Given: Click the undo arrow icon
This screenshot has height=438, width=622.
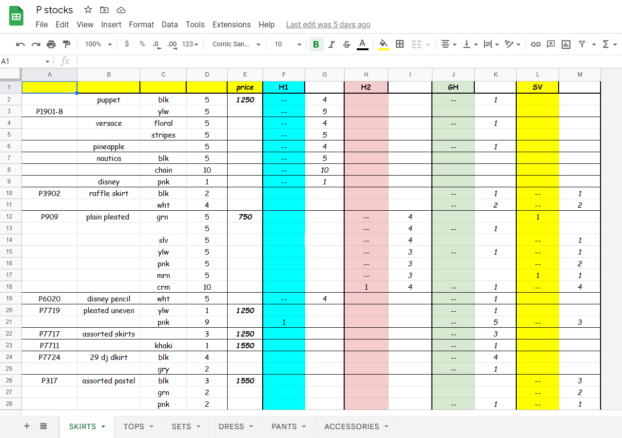Looking at the screenshot, I should pyautogui.click(x=20, y=44).
